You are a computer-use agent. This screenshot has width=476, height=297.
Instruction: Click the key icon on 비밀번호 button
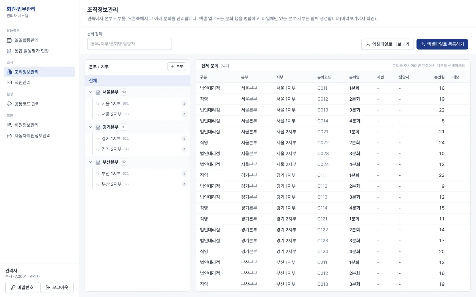click(x=13, y=287)
